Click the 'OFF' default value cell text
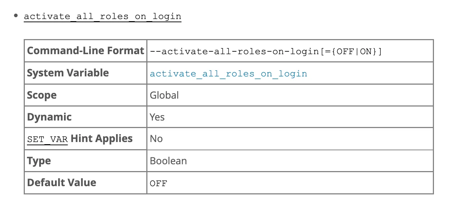The width and height of the screenshot is (453, 203). [159, 183]
